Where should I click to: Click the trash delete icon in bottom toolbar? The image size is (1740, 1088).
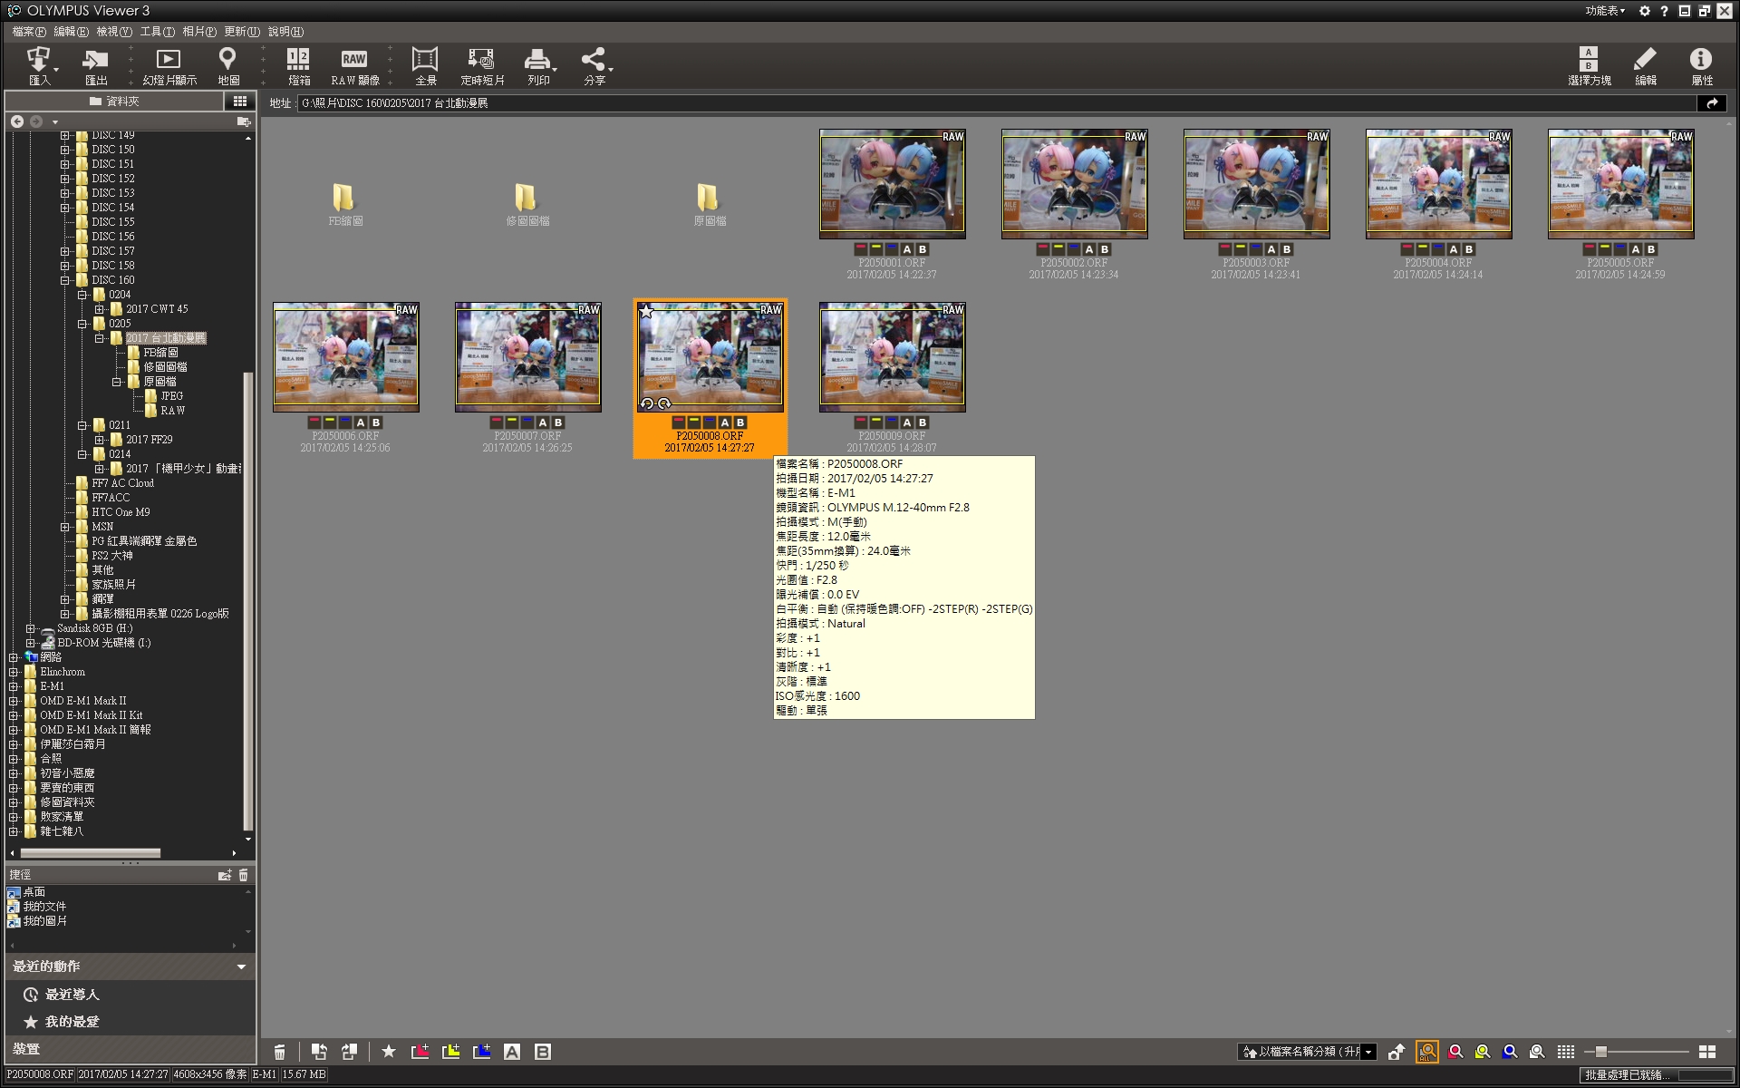280,1052
